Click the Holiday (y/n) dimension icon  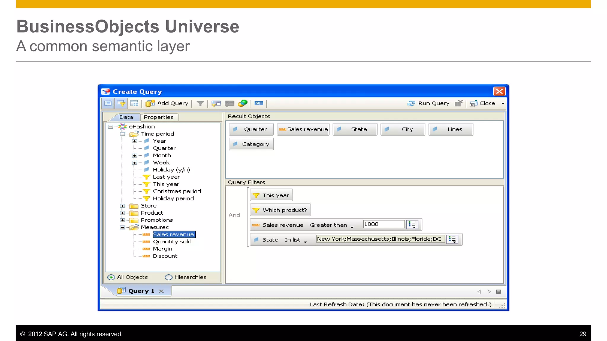pyautogui.click(x=146, y=170)
